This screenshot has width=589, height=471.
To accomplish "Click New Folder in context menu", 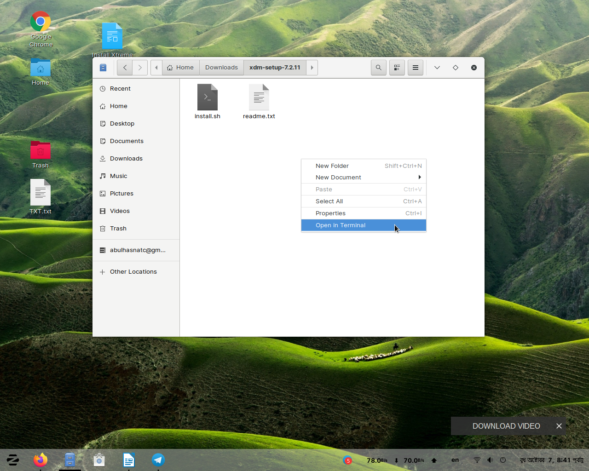I will coord(332,166).
